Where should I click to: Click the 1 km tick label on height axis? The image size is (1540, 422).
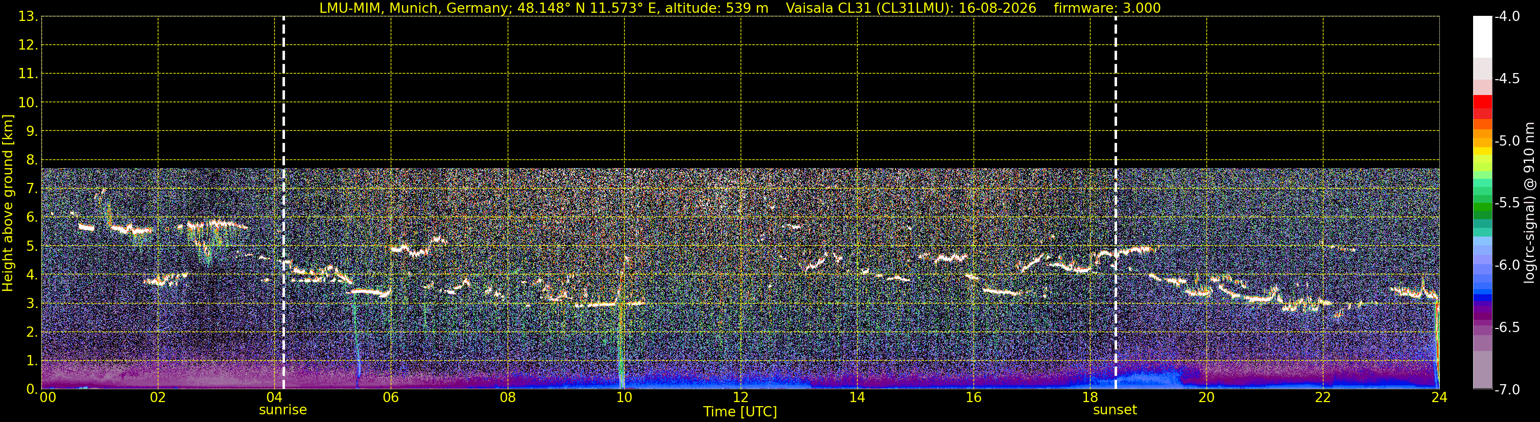click(x=31, y=361)
